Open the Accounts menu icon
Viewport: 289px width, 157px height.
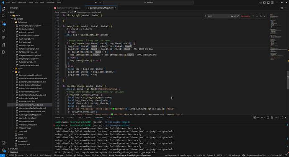click(3, 143)
